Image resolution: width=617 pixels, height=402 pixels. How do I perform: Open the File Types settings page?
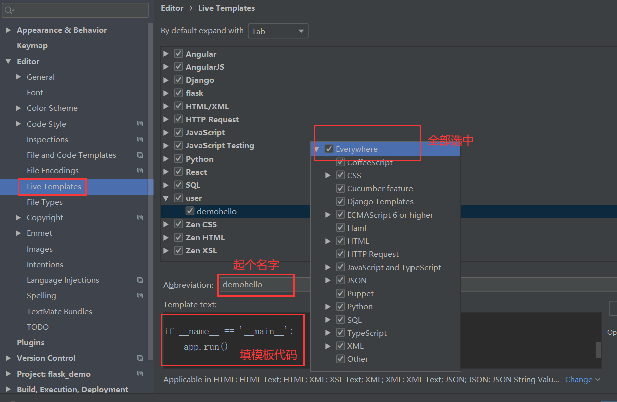pyautogui.click(x=45, y=202)
